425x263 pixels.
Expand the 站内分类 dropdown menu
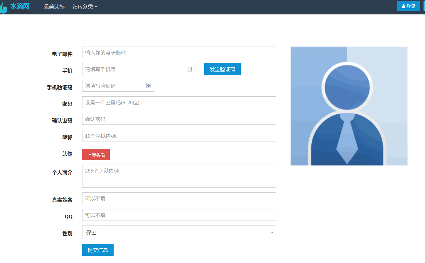[85, 6]
